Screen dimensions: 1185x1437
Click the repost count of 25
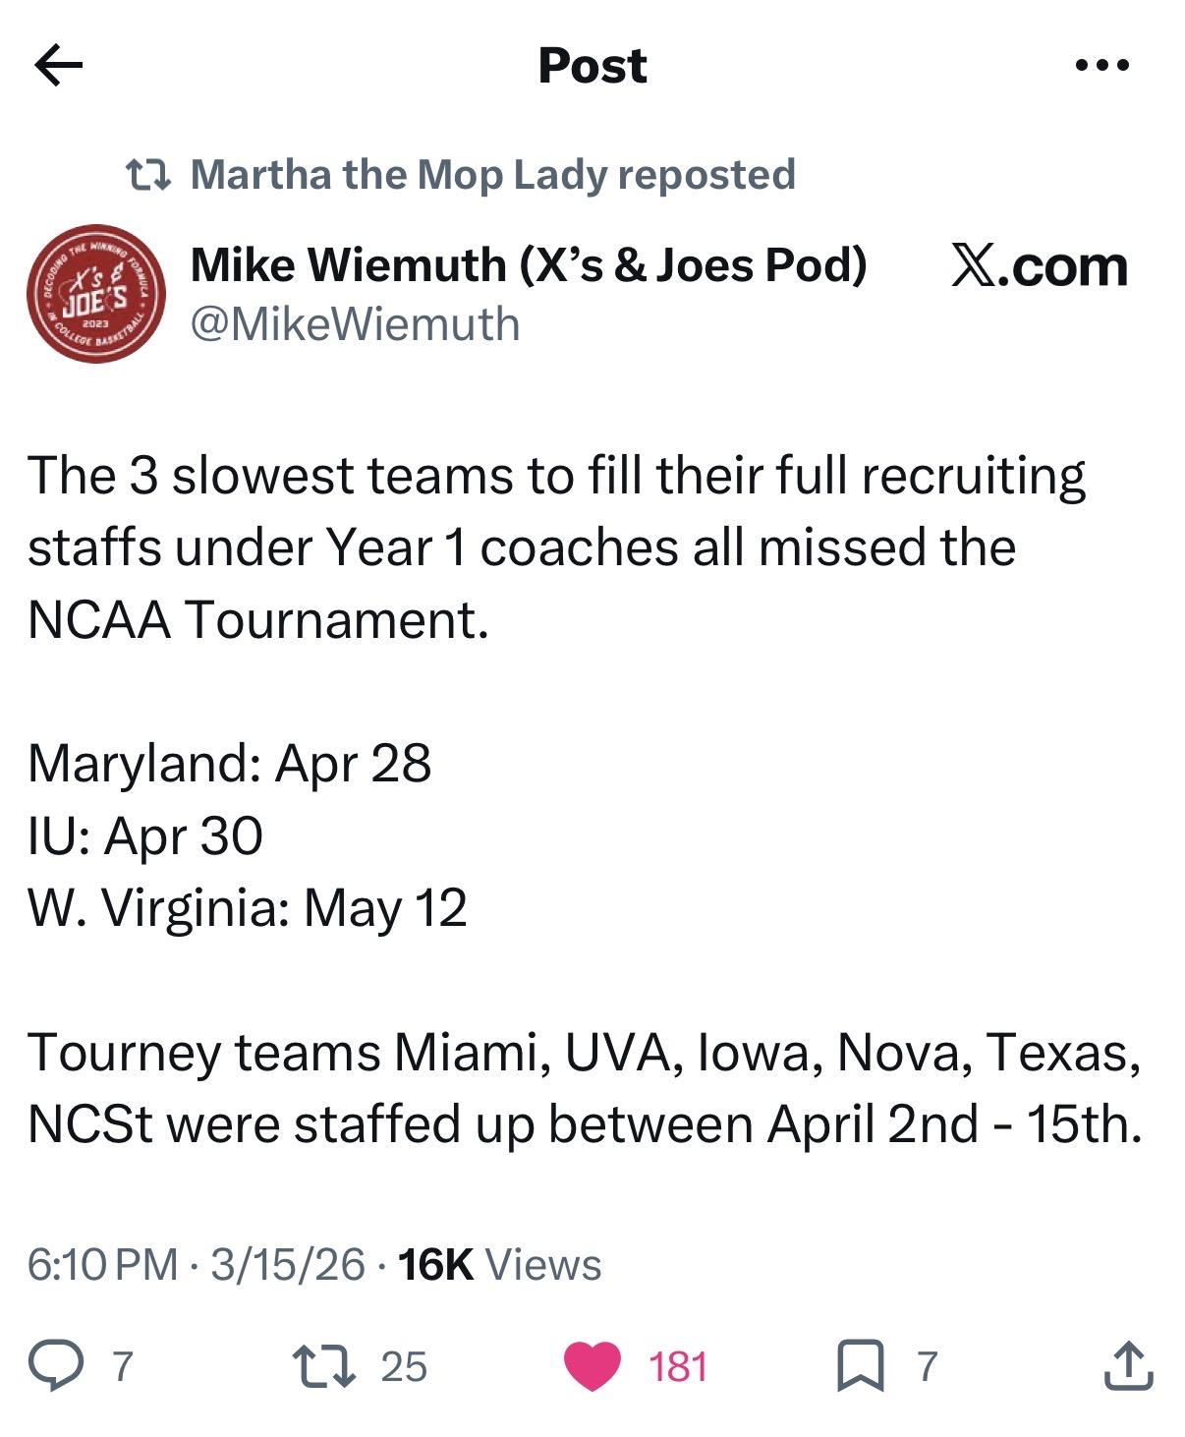[x=404, y=1367]
